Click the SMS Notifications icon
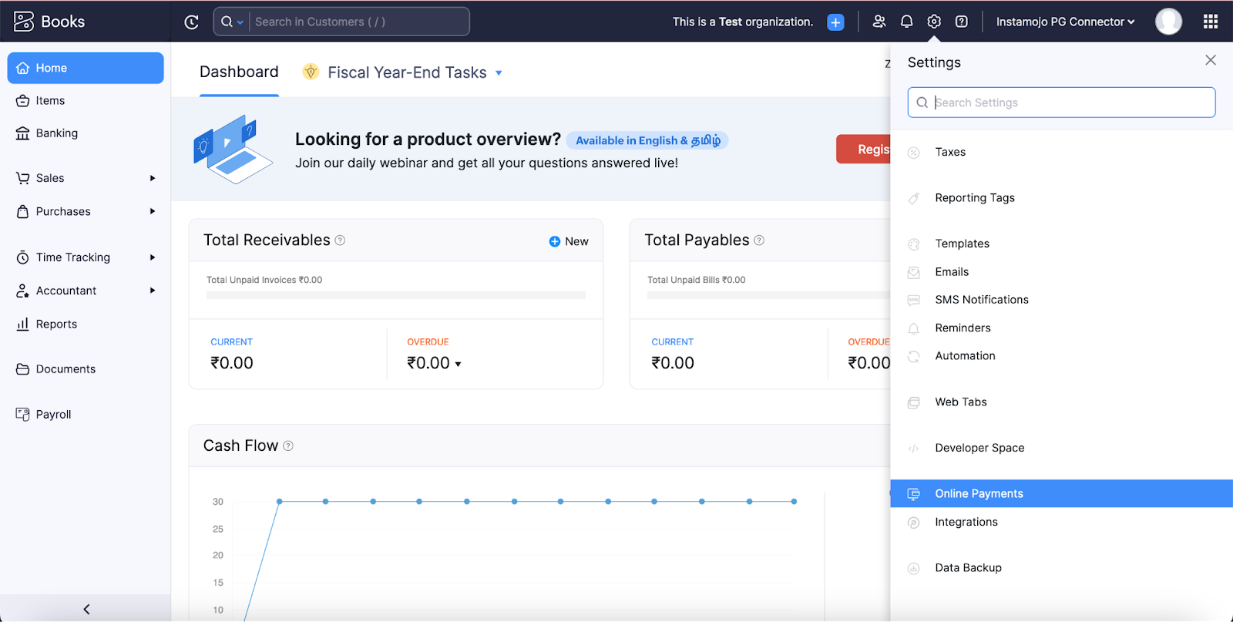This screenshot has width=1233, height=622. [x=914, y=300]
